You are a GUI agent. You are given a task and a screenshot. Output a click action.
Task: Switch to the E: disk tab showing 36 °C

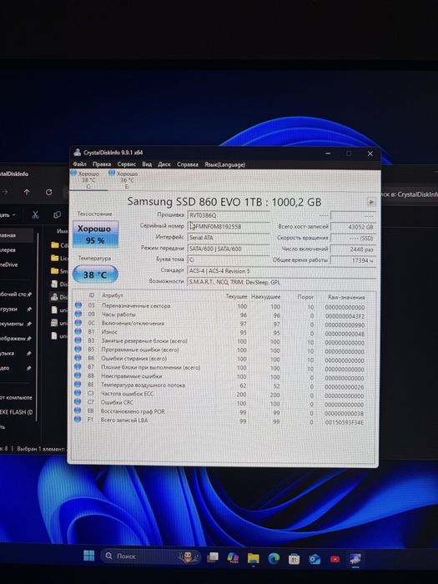point(127,180)
